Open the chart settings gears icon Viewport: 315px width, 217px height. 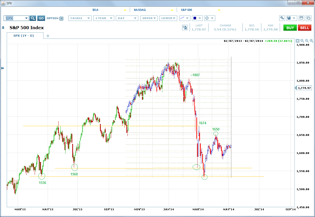click(x=282, y=18)
